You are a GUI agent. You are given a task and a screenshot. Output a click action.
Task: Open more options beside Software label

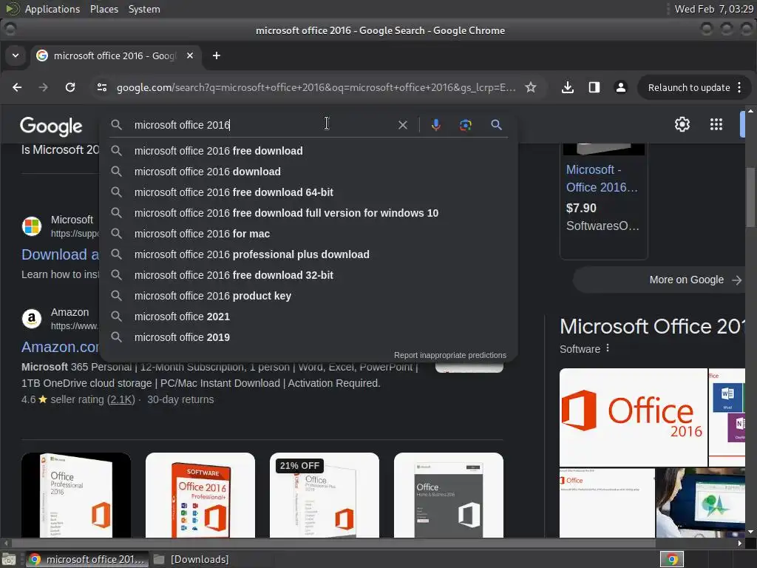coord(608,348)
